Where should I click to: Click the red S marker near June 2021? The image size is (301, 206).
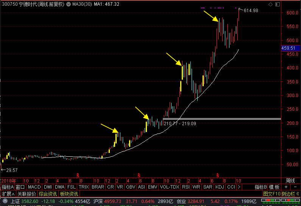(x=217, y=175)
